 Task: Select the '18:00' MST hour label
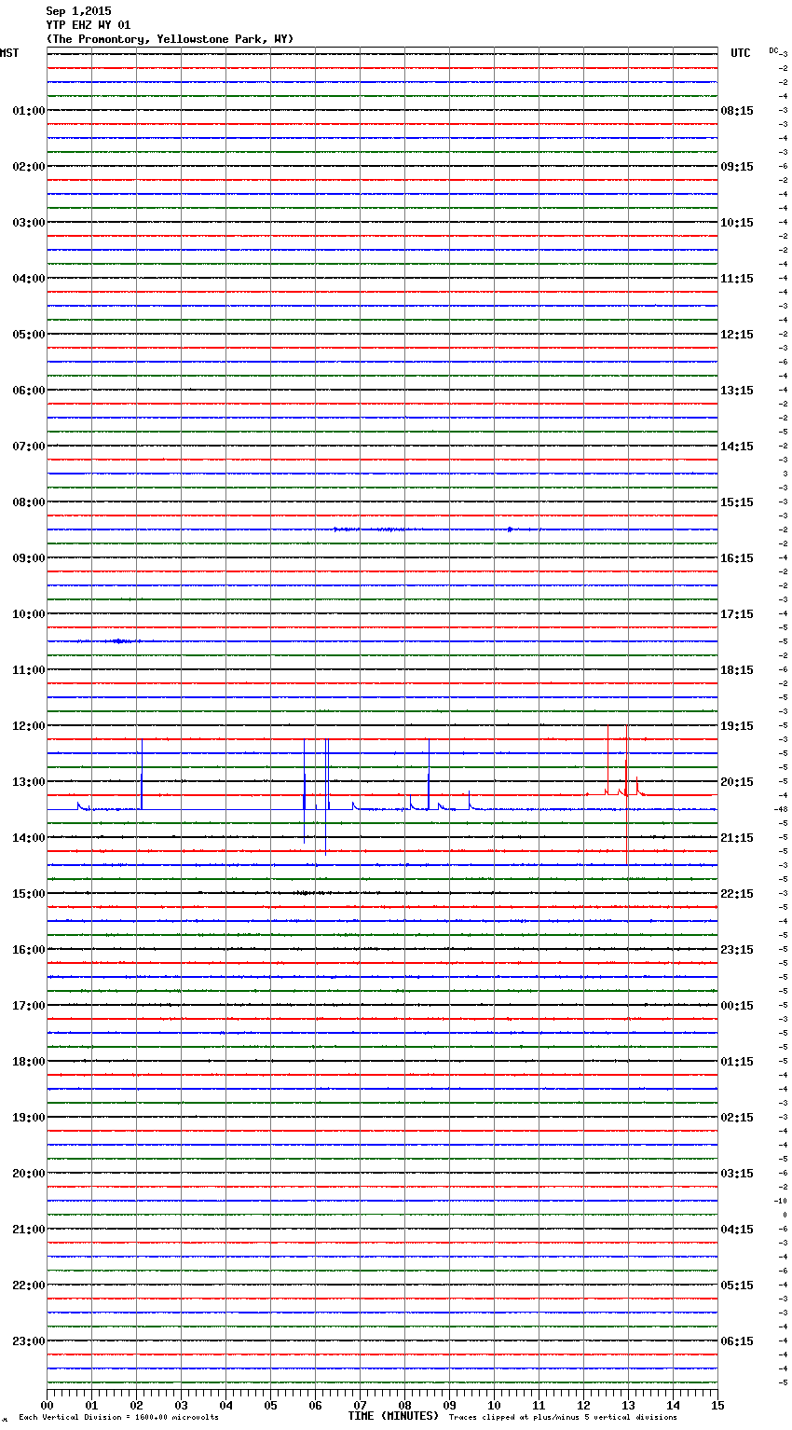(29, 1062)
